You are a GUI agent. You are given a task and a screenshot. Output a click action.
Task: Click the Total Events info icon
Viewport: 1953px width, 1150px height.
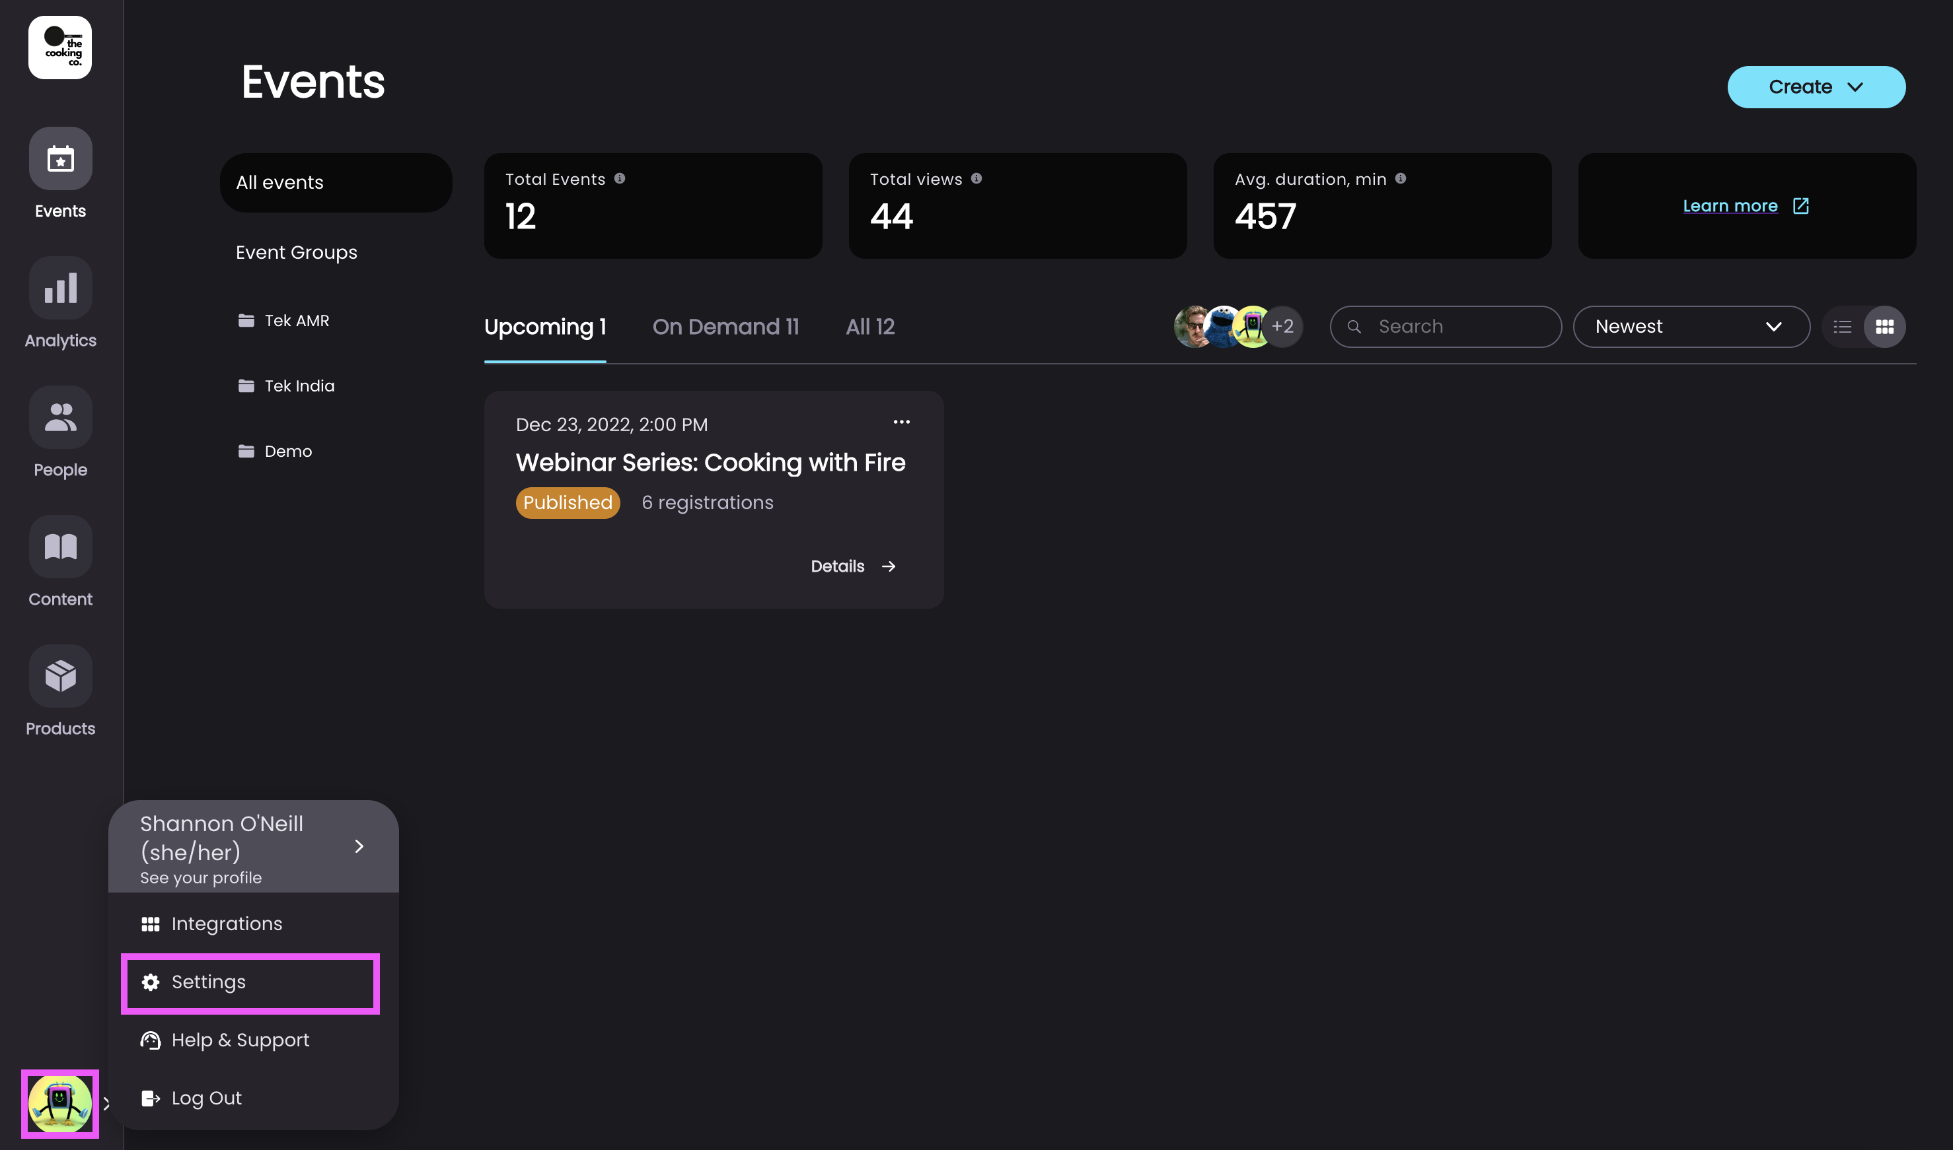[620, 179]
